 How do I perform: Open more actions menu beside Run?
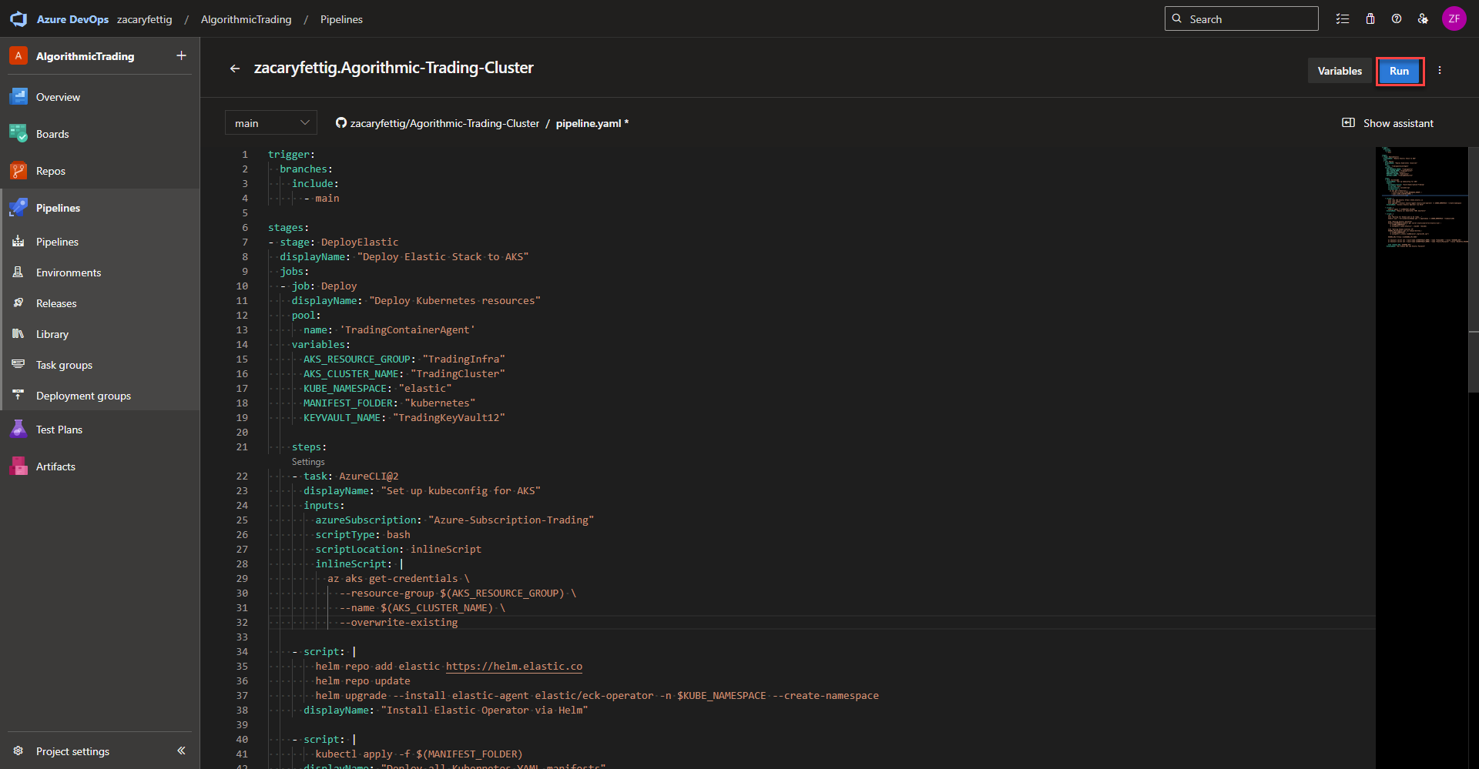point(1440,71)
